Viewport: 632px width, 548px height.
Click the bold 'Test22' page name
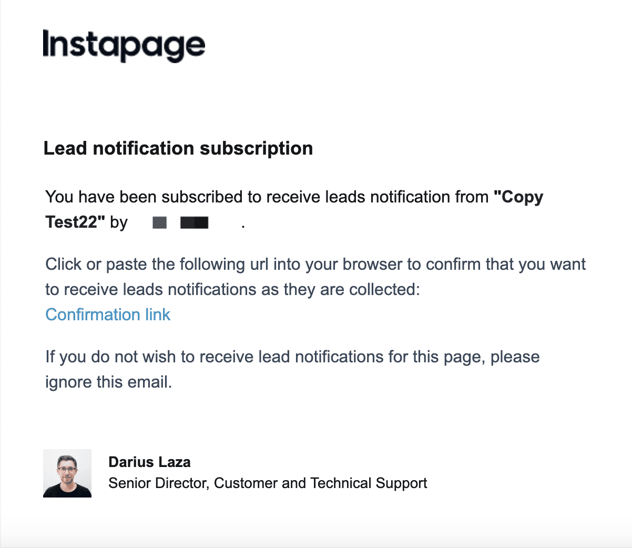click(75, 222)
